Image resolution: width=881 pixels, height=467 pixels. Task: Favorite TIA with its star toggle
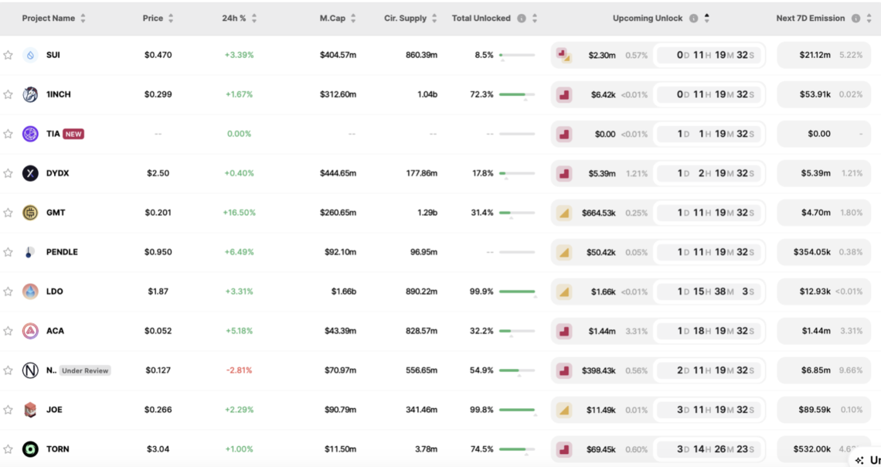coord(8,134)
